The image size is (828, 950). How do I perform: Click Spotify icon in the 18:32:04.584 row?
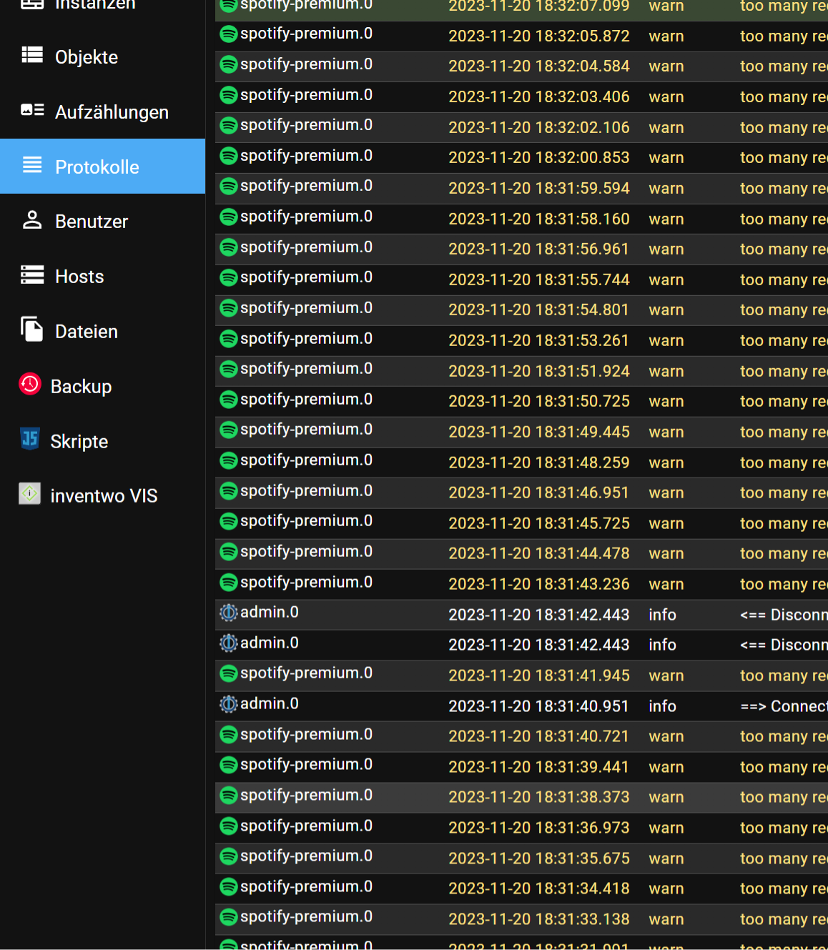point(229,64)
